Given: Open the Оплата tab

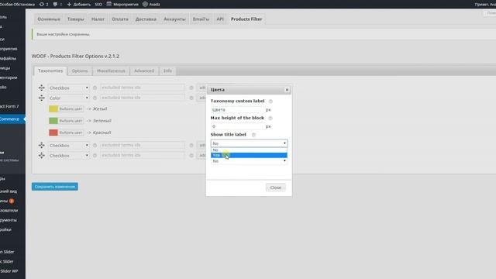Looking at the screenshot, I should point(120,19).
